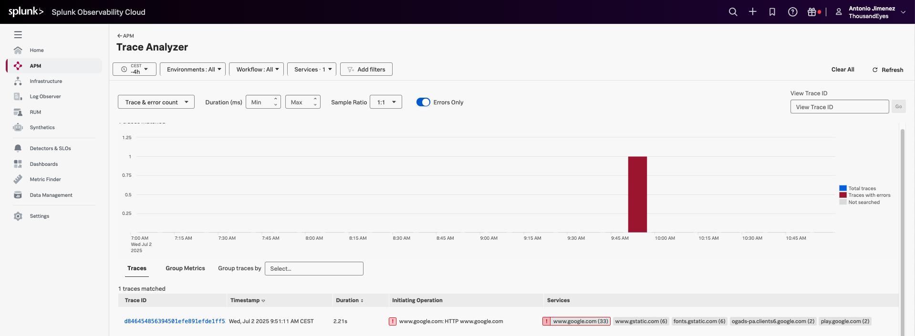915x336 pixels.
Task: Increase the Min duration stepper
Action: (275, 99)
